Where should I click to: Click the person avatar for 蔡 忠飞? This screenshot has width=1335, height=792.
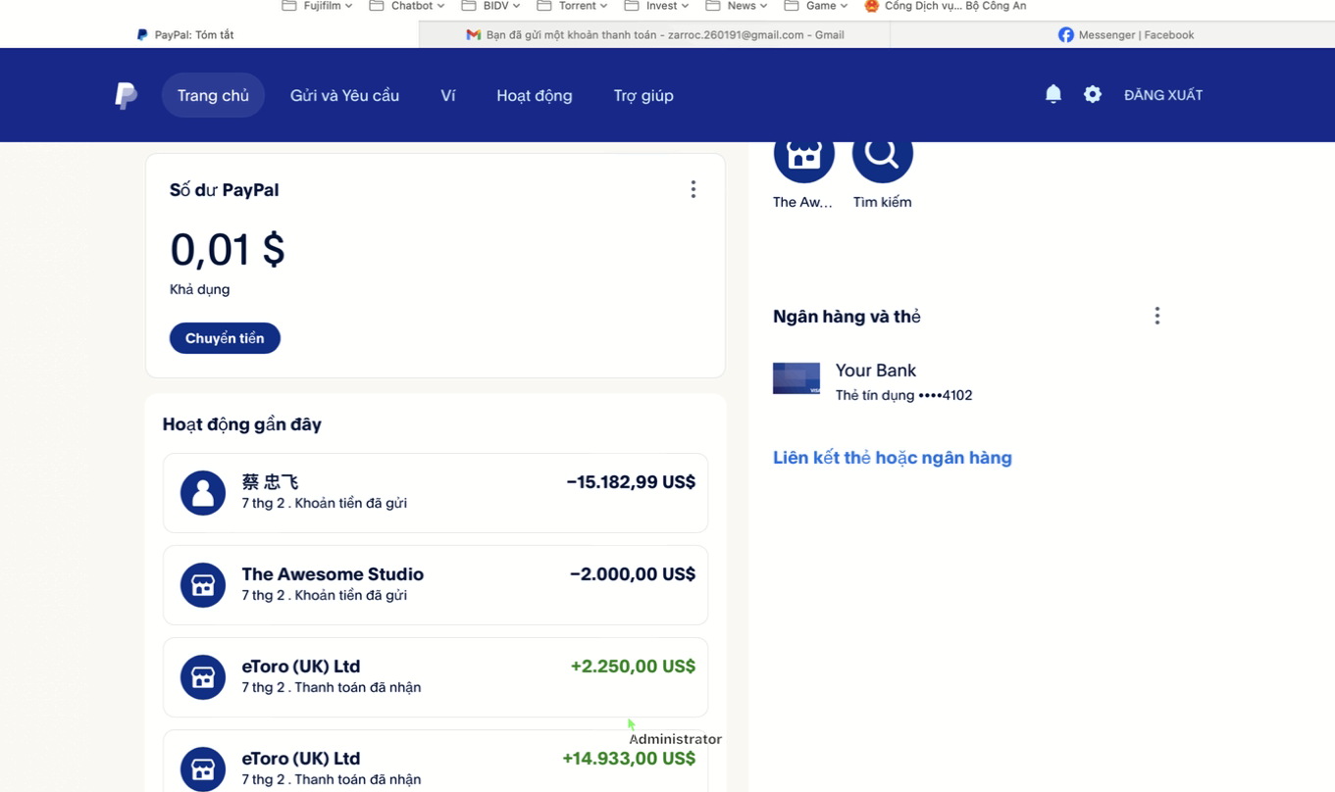pyautogui.click(x=203, y=493)
